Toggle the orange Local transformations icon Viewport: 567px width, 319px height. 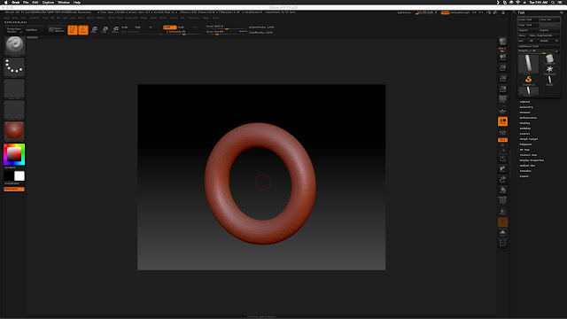(x=502, y=121)
